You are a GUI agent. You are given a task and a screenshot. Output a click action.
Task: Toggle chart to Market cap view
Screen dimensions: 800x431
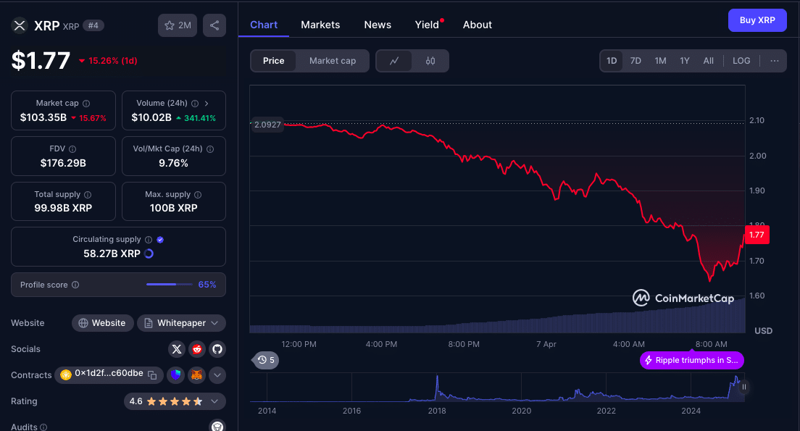(333, 61)
